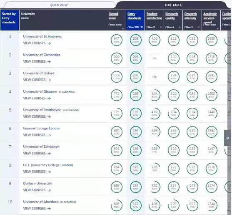Click Strathclyde's IN CLEARING label
The image size is (232, 215).
[x=71, y=110]
